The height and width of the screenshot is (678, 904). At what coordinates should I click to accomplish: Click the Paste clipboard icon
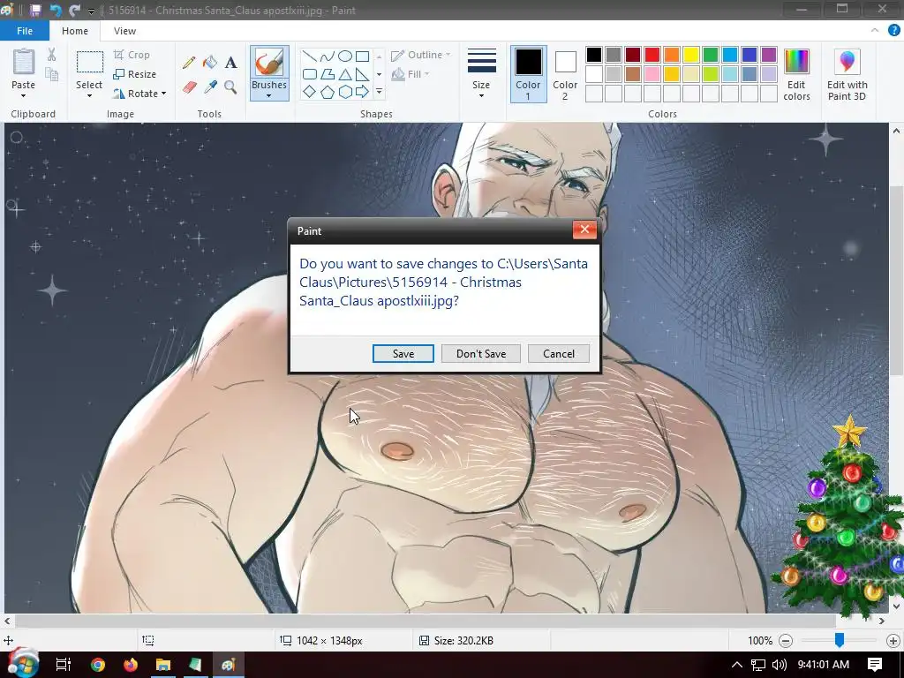(x=24, y=63)
